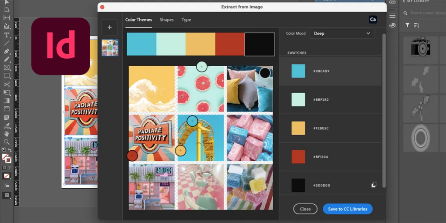Go back using My Library chevron
The height and width of the screenshot is (223, 446).
pyautogui.click(x=404, y=1)
